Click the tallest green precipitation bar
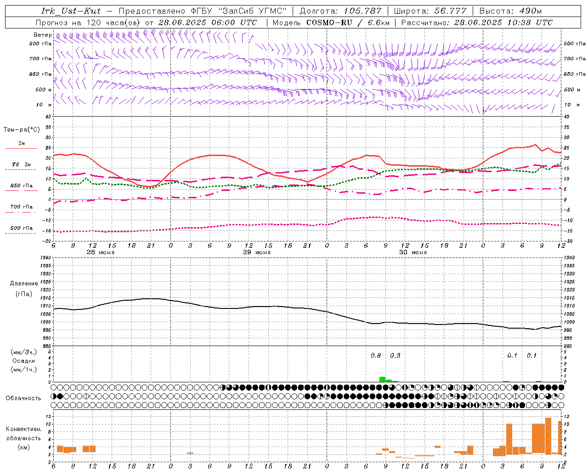Image resolution: width=588 pixels, height=470 pixels. (x=382, y=379)
